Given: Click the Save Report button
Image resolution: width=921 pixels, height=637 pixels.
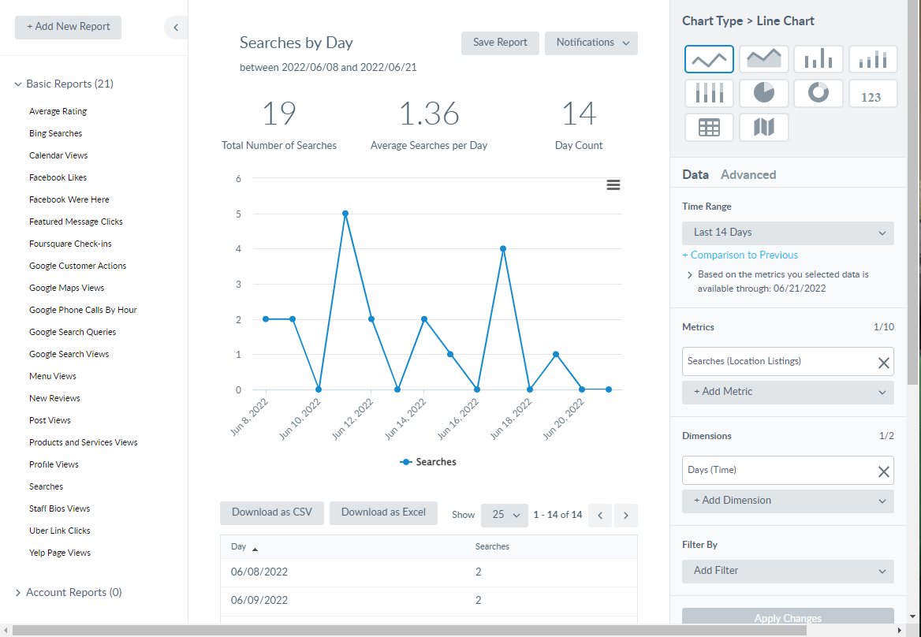Looking at the screenshot, I should [x=500, y=43].
